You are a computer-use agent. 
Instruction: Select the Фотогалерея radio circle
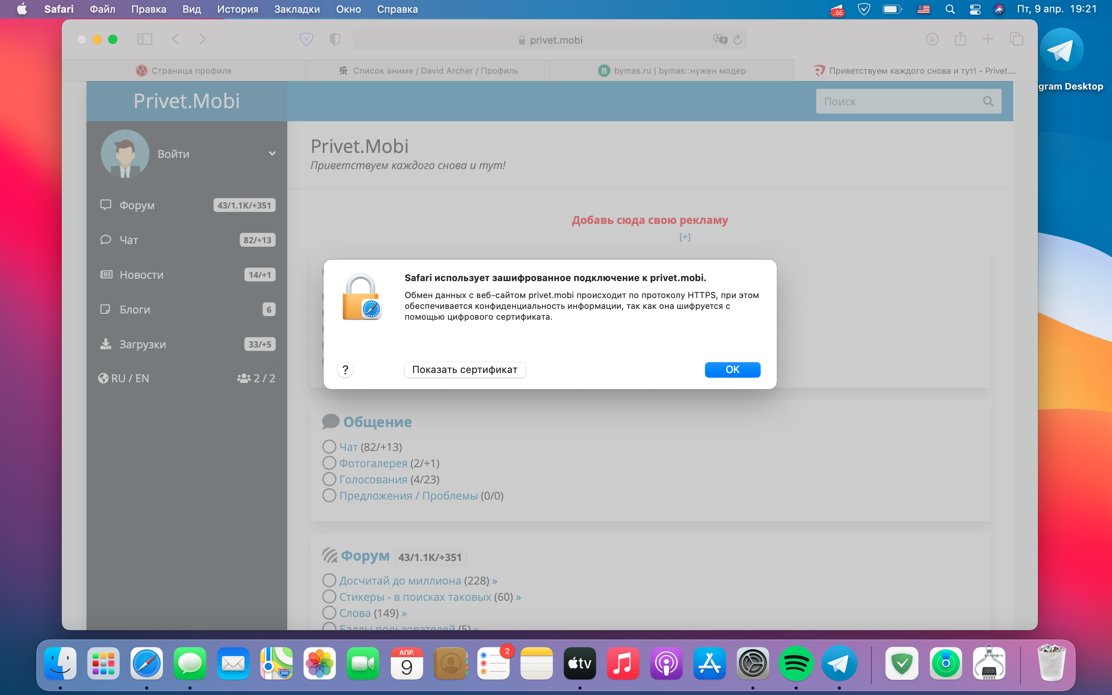(329, 463)
